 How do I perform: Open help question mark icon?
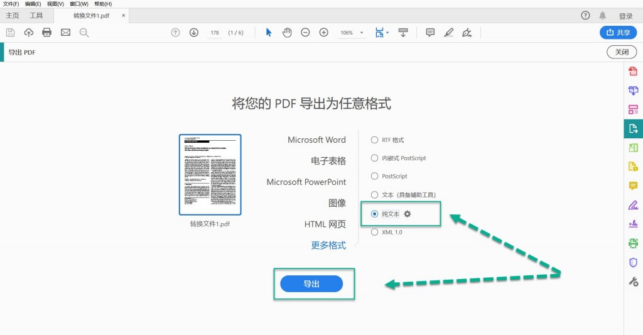click(x=586, y=16)
